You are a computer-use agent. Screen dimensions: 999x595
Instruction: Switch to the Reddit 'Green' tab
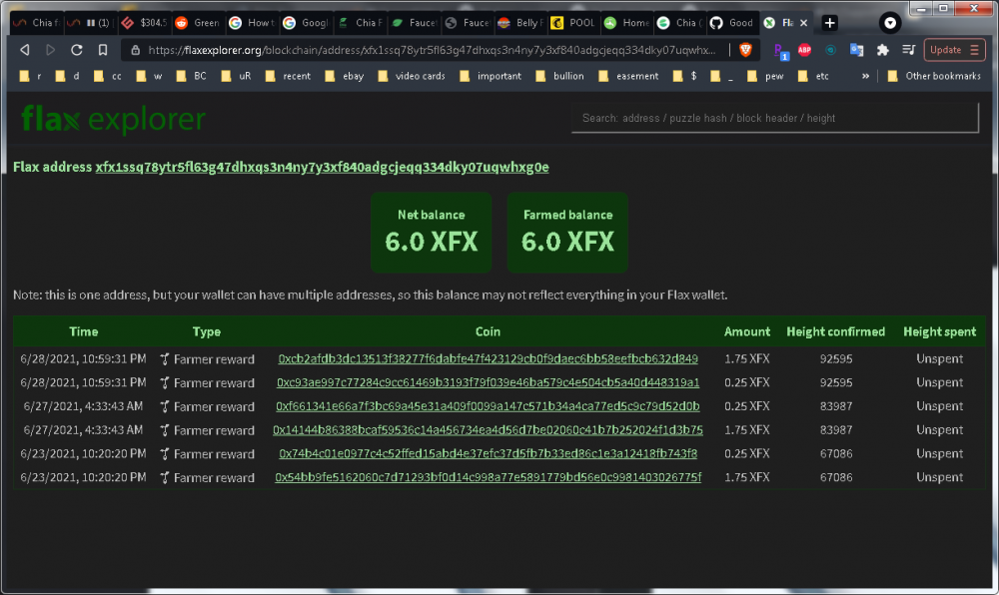point(197,23)
